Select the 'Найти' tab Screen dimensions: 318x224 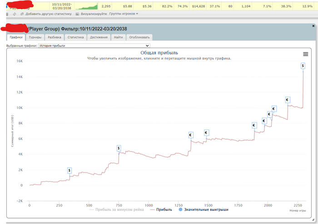(118, 37)
